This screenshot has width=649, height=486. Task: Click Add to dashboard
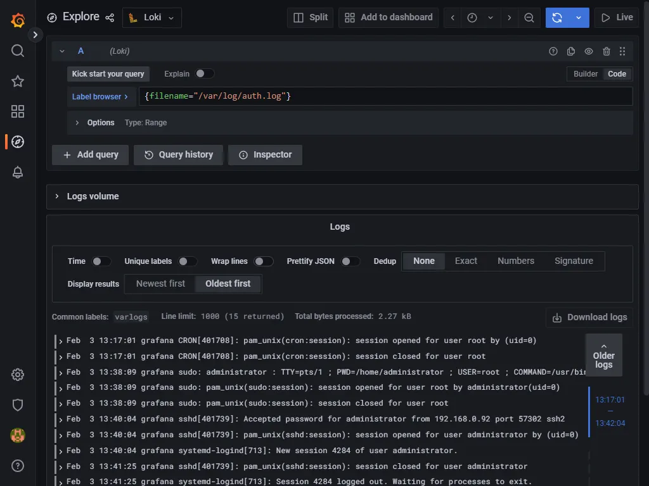[x=389, y=18]
